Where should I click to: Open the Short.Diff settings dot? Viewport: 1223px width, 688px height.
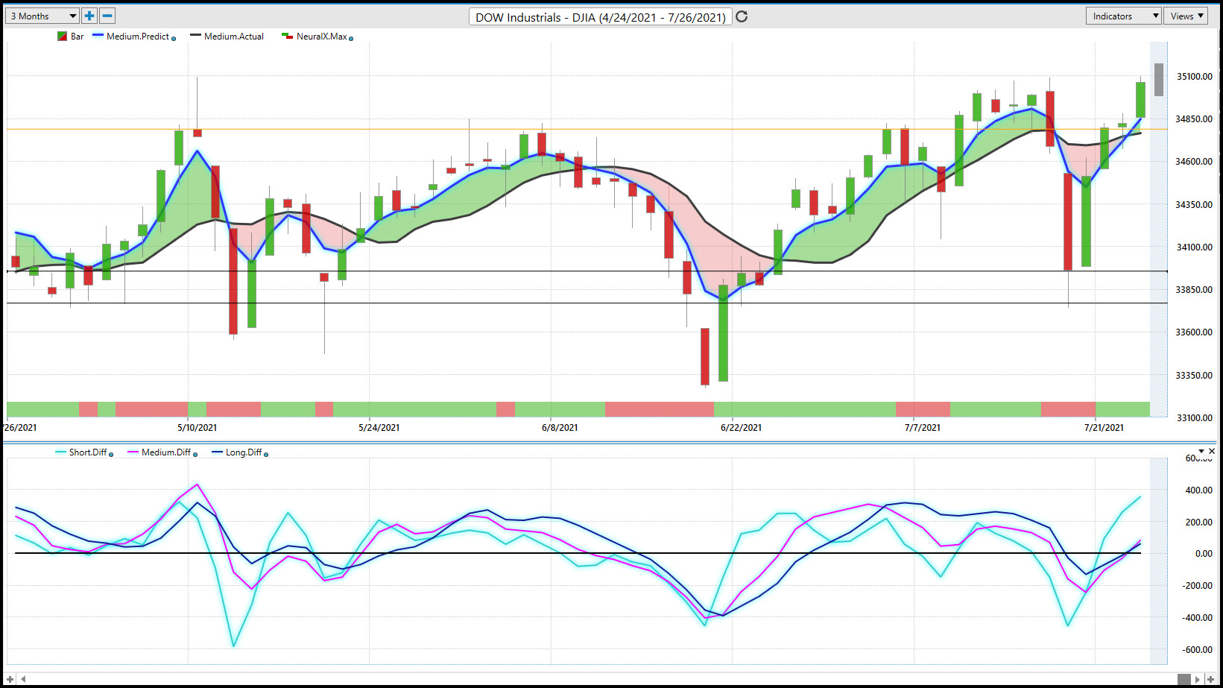point(111,454)
